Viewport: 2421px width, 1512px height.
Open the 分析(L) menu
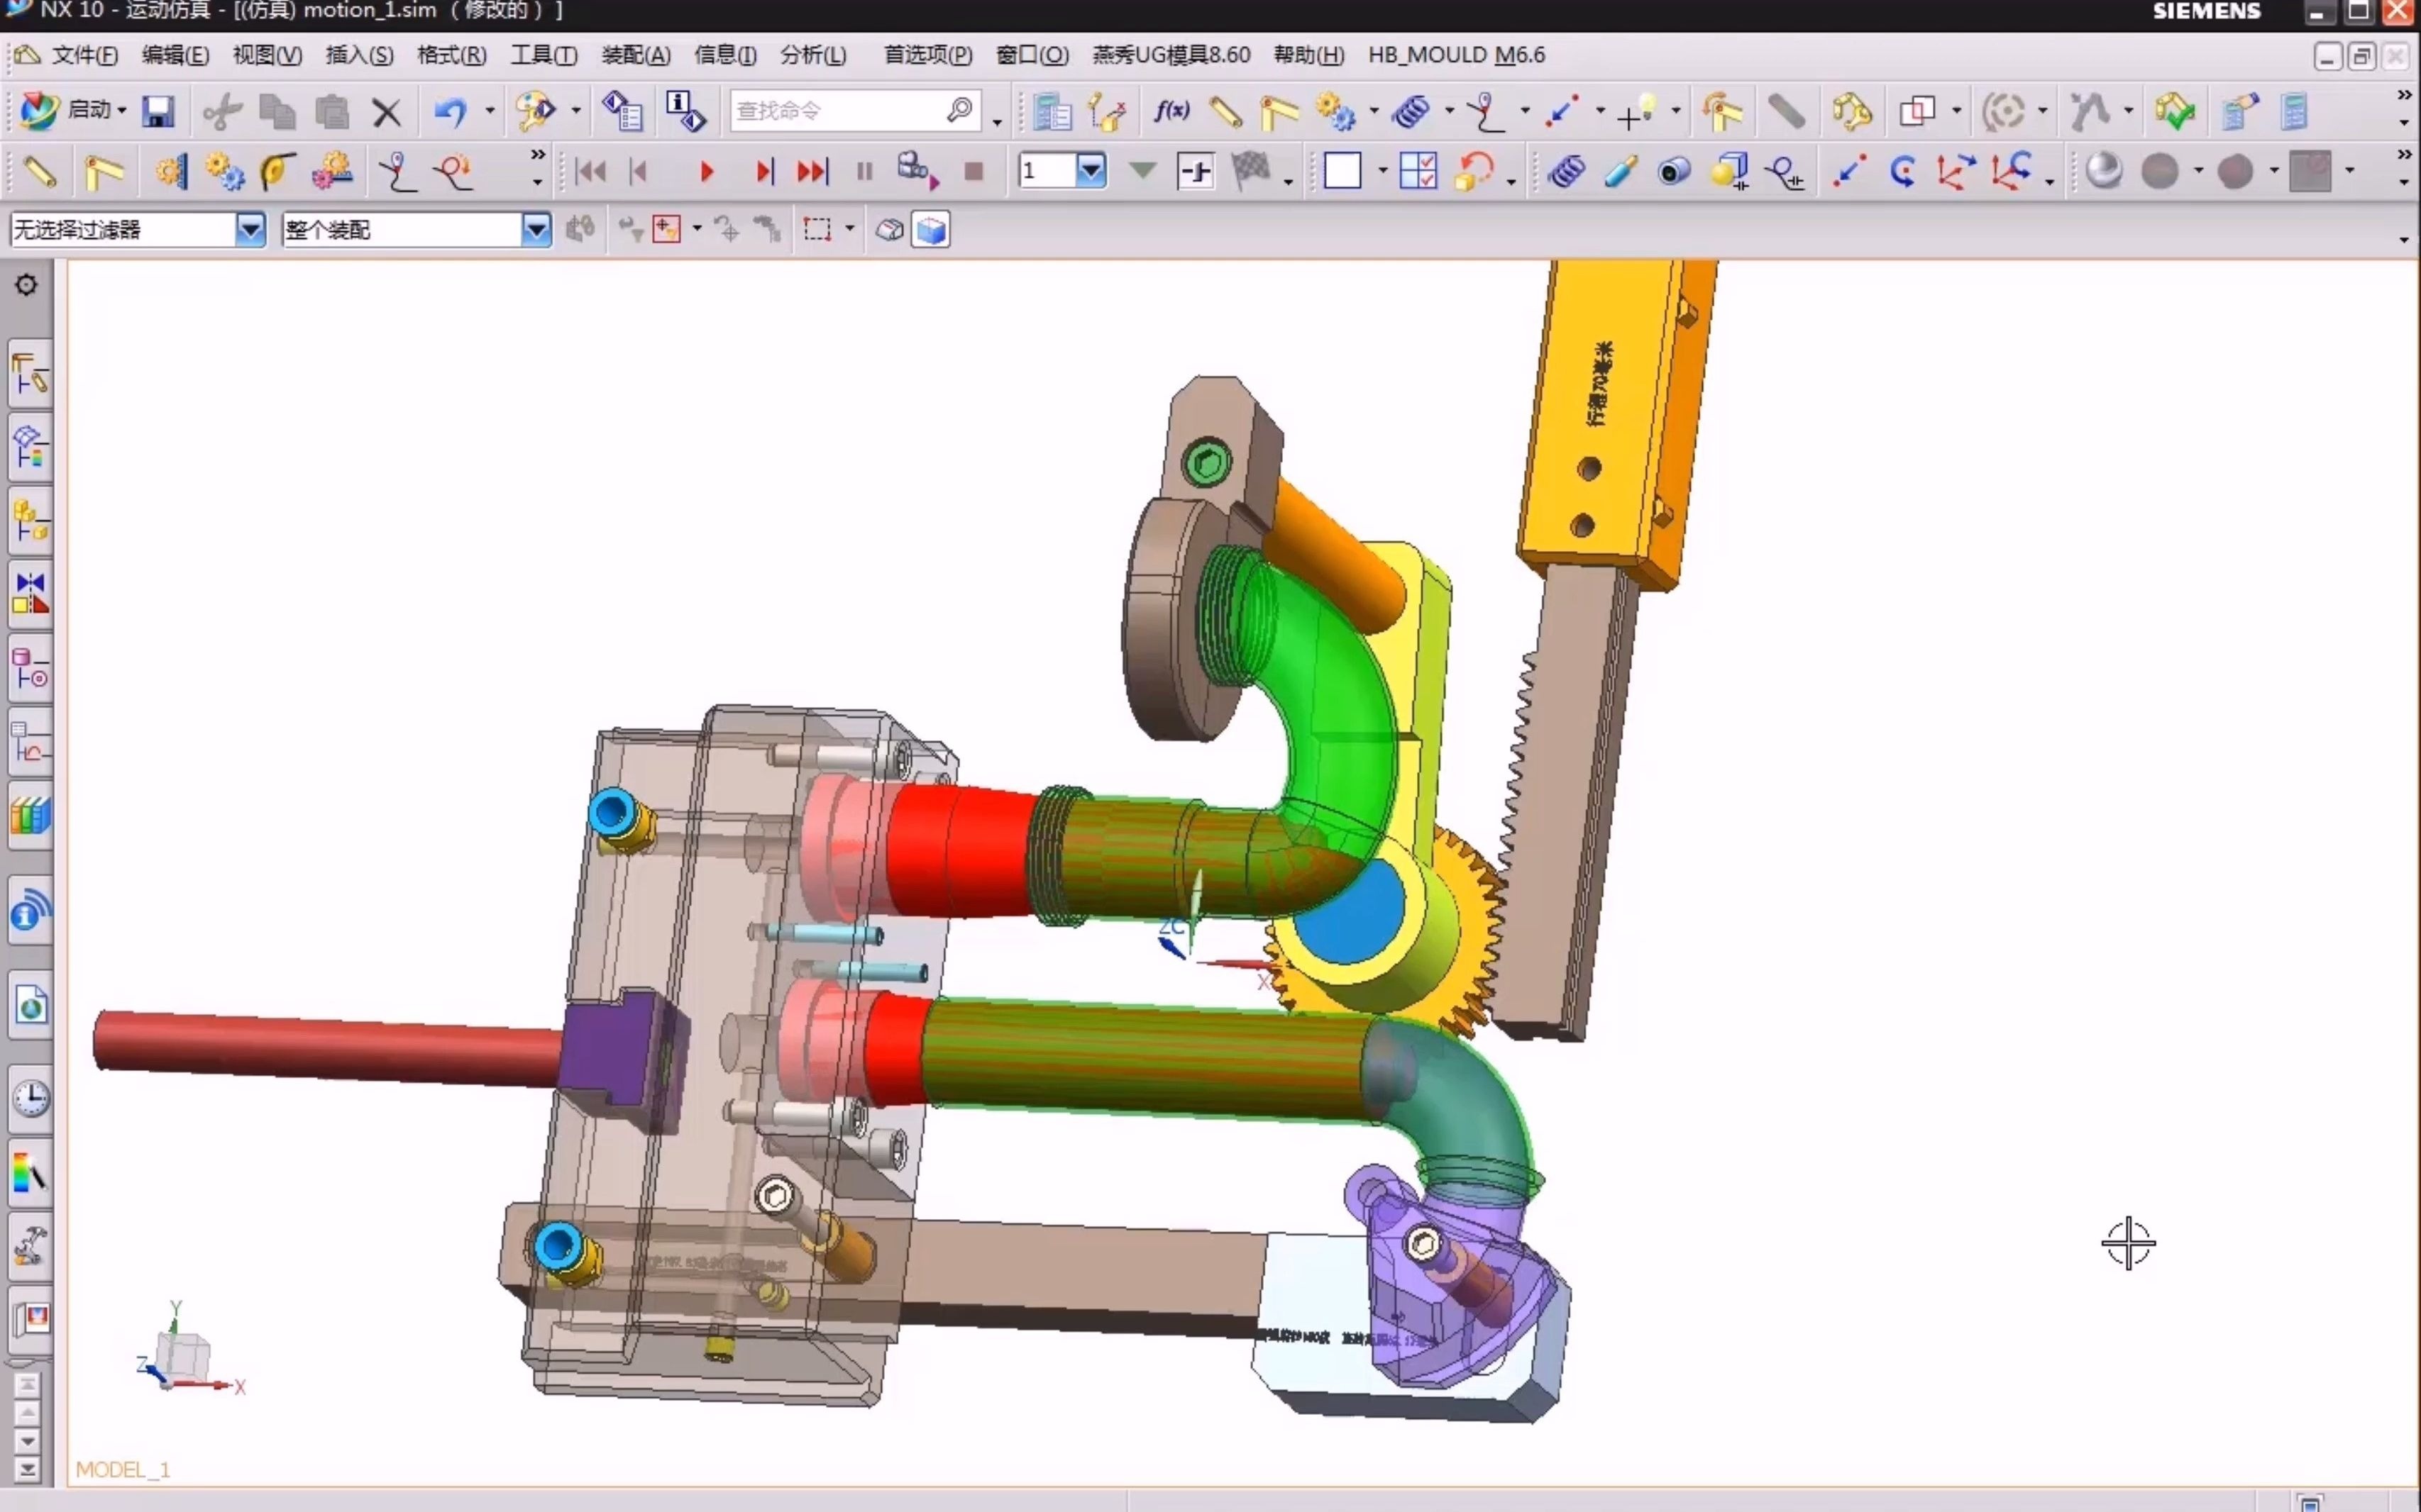pos(812,55)
